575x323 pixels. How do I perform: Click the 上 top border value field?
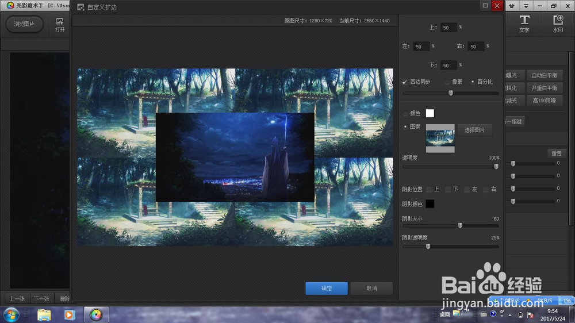click(x=448, y=28)
